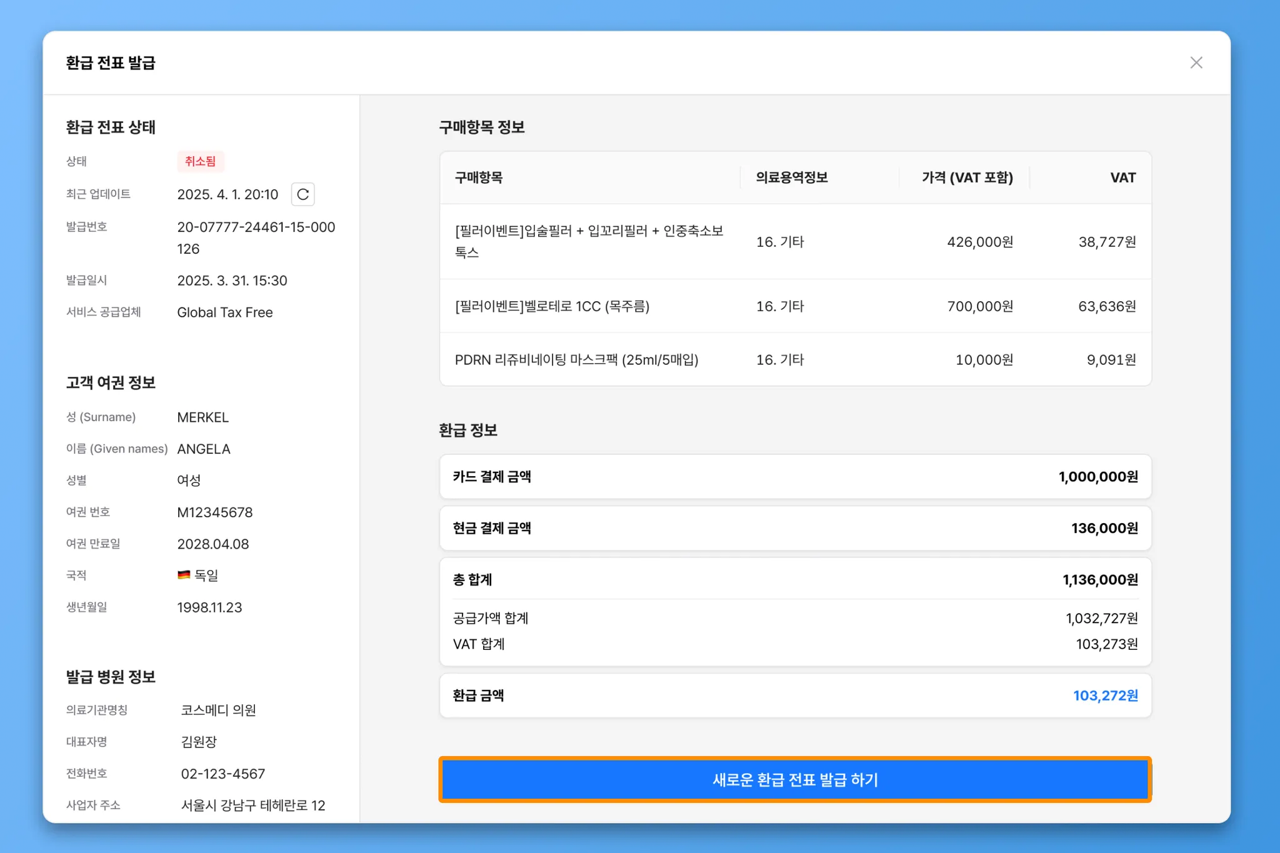Screen dimensions: 1280x853
Task: Click the 구매항목 column header
Action: coord(479,177)
